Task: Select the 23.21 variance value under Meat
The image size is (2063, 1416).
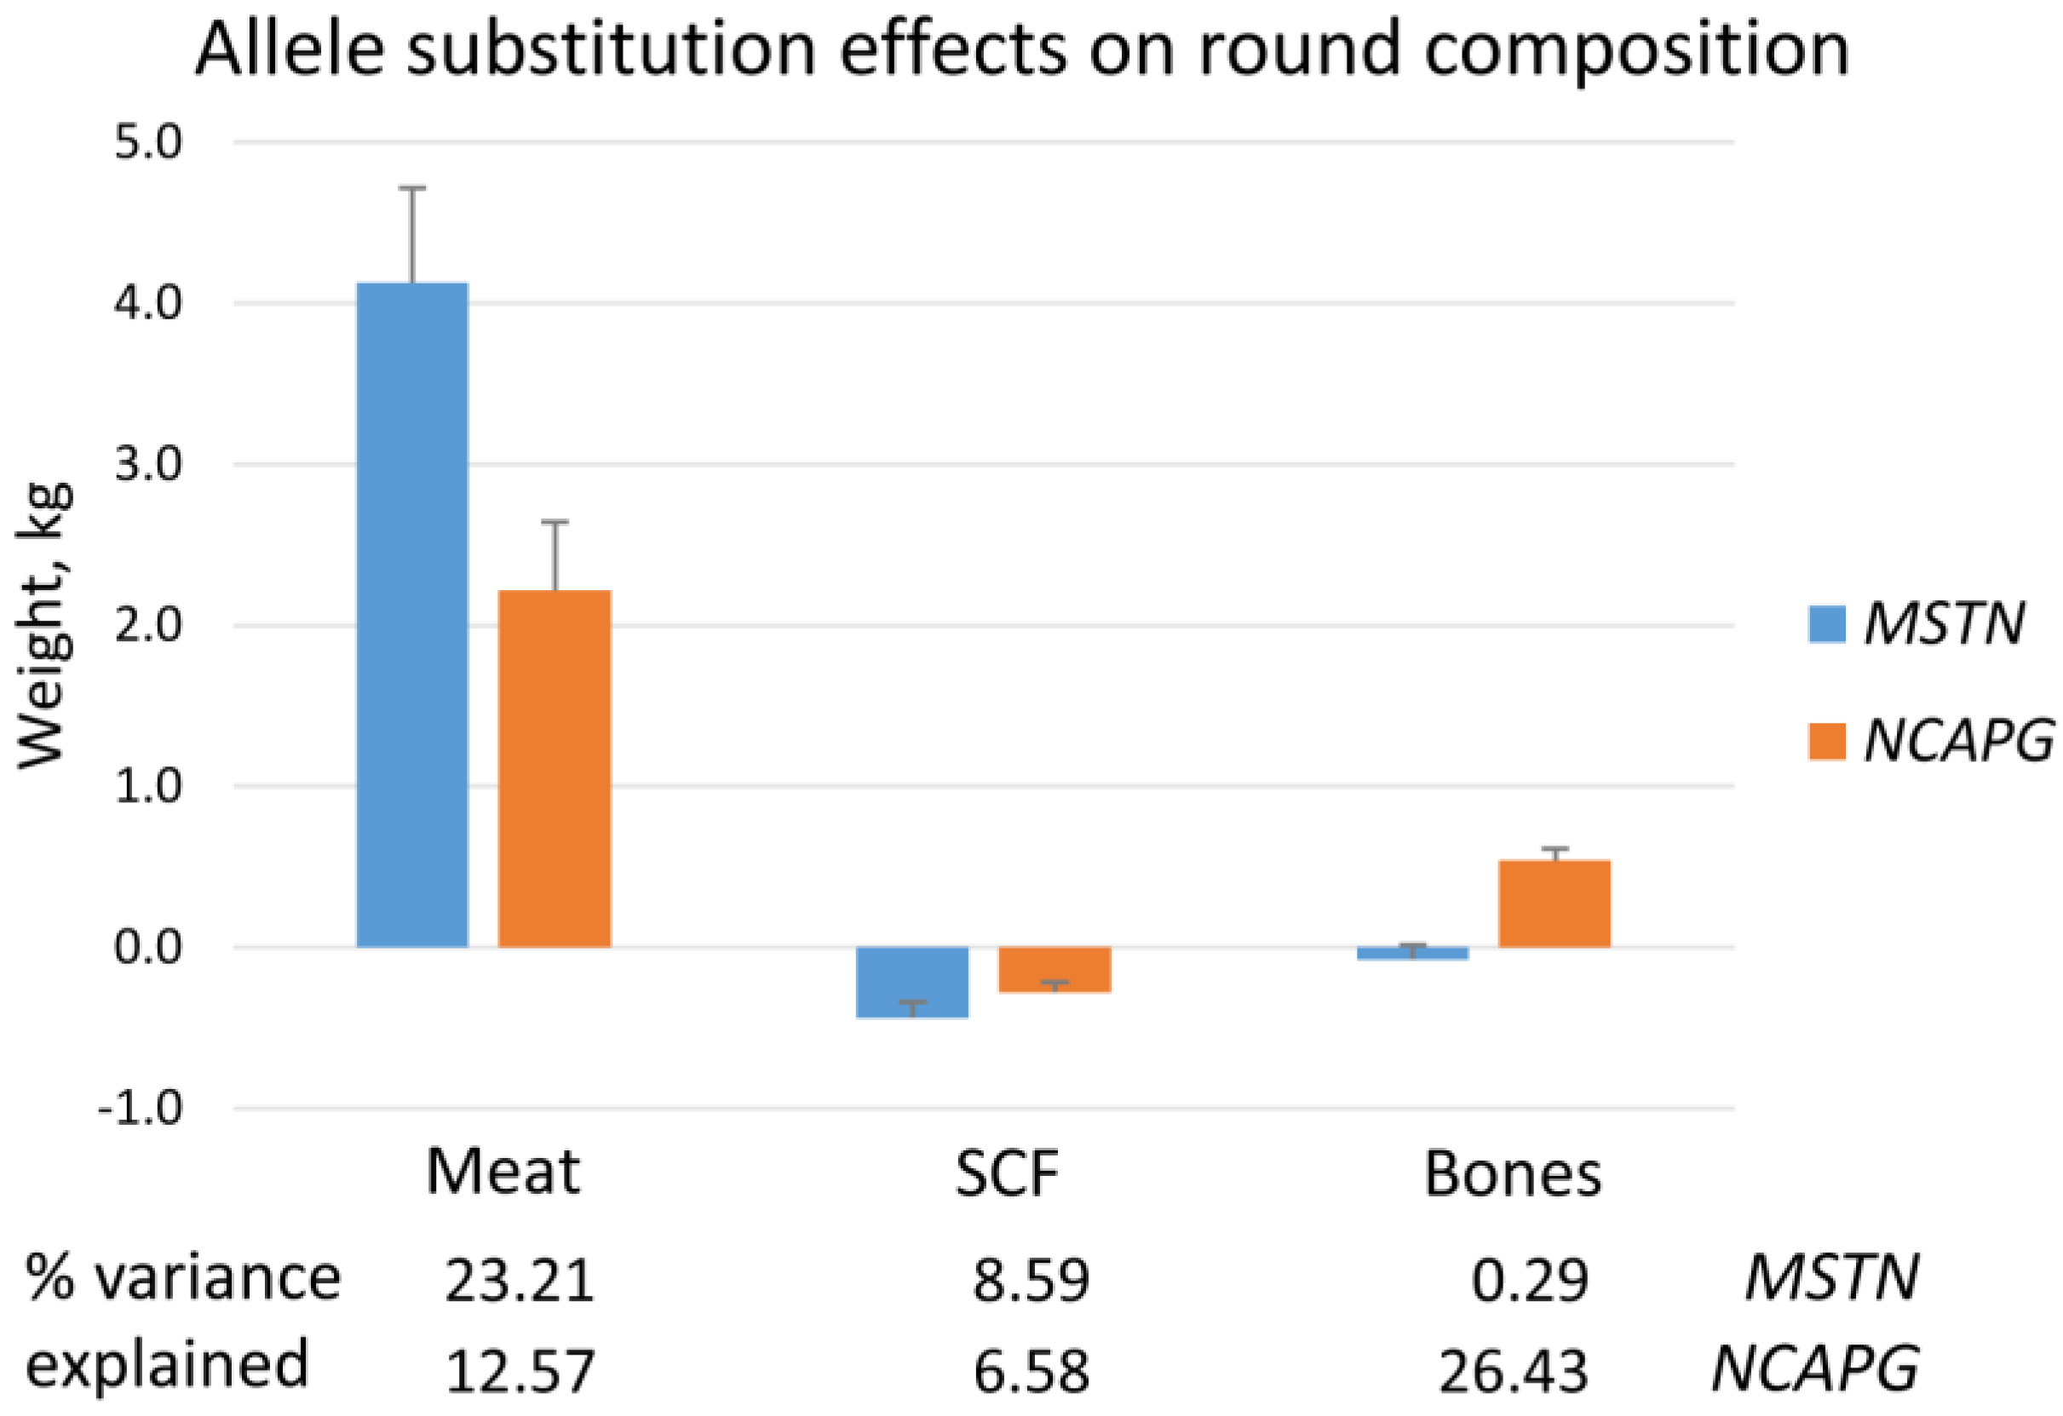Action: coord(520,1281)
